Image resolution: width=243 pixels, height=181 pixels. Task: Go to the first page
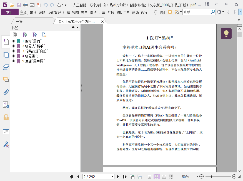[71, 177]
